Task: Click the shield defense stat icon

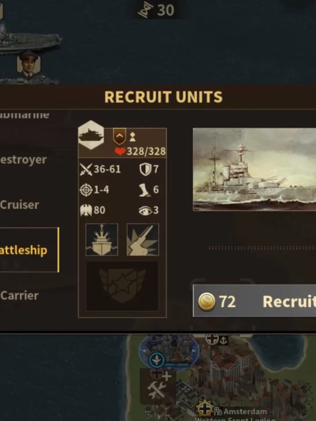Action: click(145, 169)
